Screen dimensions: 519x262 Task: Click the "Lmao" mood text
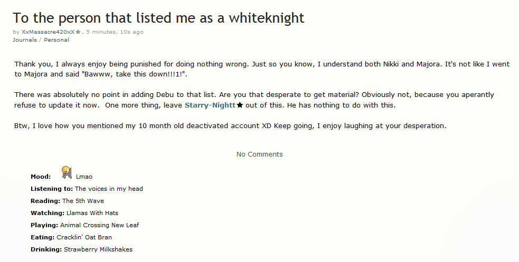click(x=84, y=177)
